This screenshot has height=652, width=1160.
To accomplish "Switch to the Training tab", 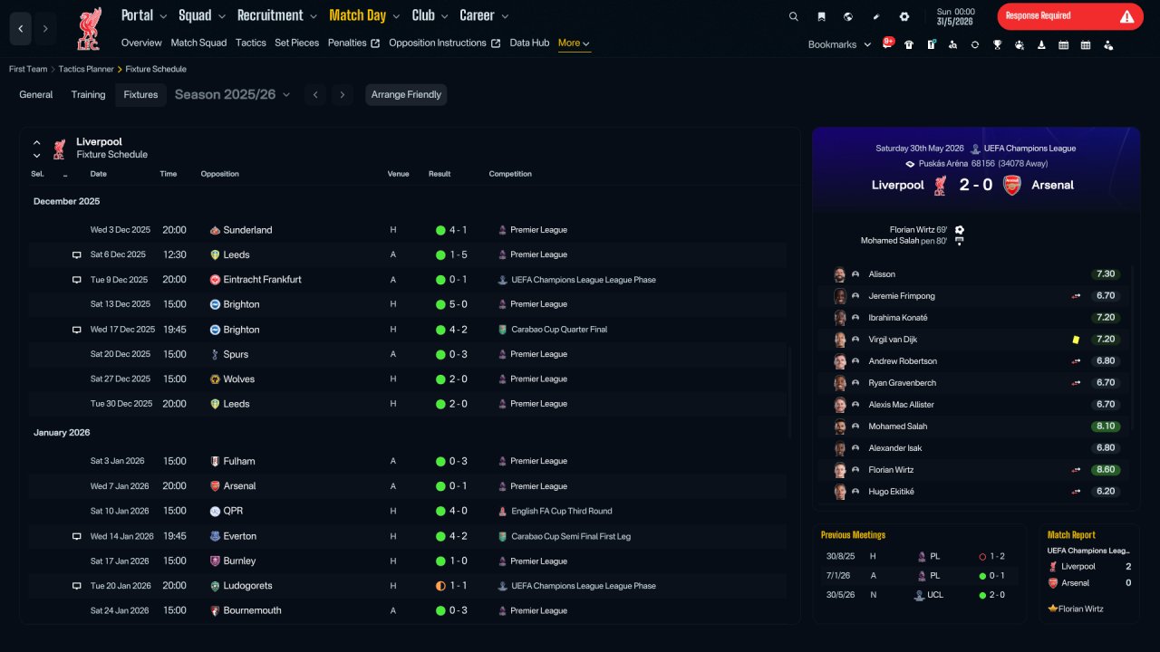I will (x=89, y=94).
